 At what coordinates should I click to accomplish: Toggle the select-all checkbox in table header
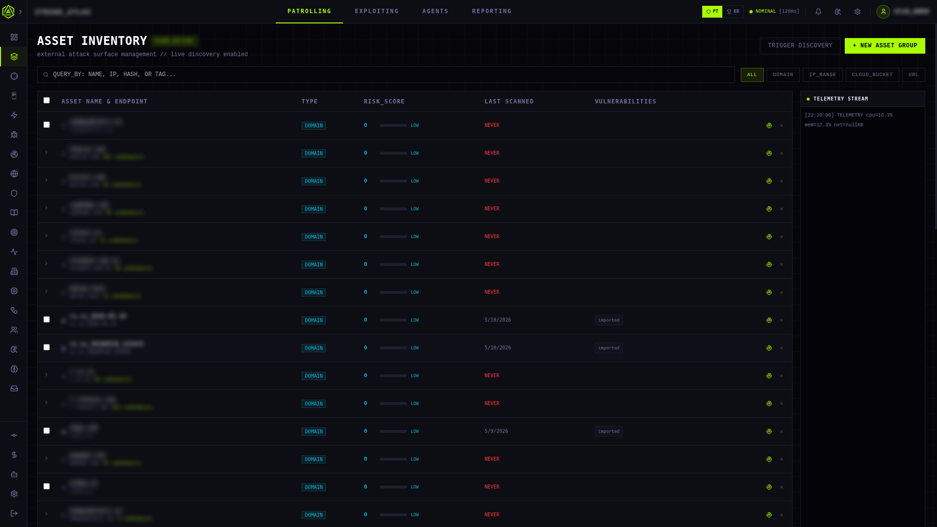tap(47, 101)
